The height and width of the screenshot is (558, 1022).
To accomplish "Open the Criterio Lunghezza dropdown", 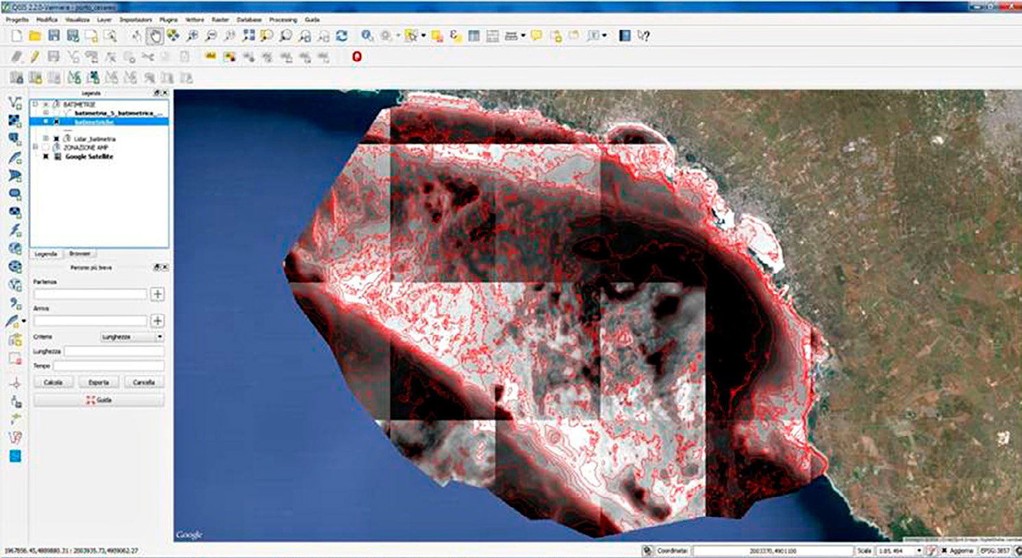I will pos(132,337).
